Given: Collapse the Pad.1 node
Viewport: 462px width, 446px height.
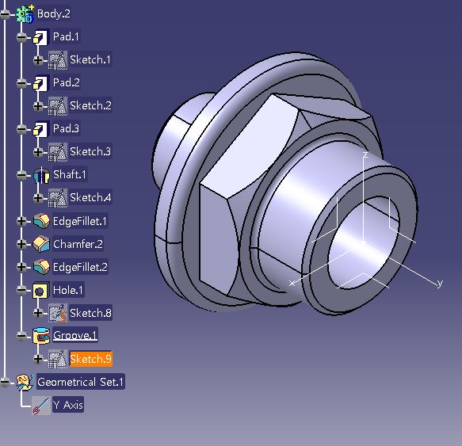Looking at the screenshot, I should click(x=22, y=37).
